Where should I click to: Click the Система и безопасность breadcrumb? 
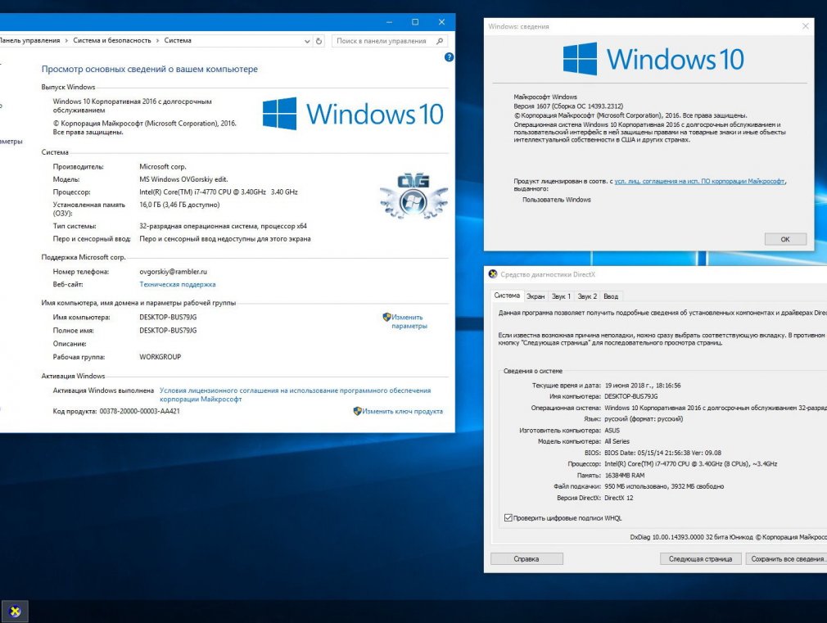coord(112,41)
